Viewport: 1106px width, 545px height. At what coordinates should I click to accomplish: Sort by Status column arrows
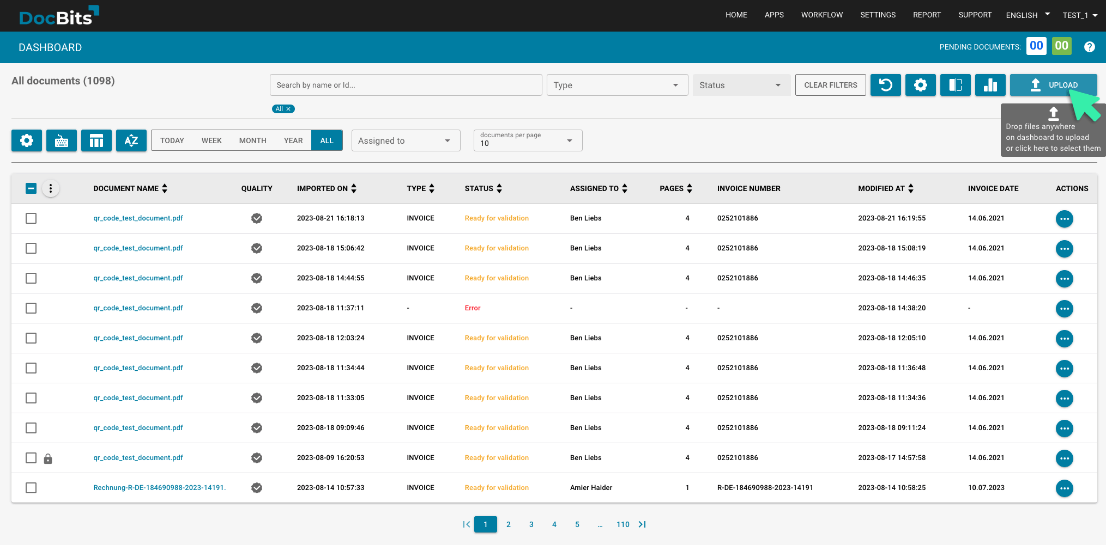(x=499, y=188)
